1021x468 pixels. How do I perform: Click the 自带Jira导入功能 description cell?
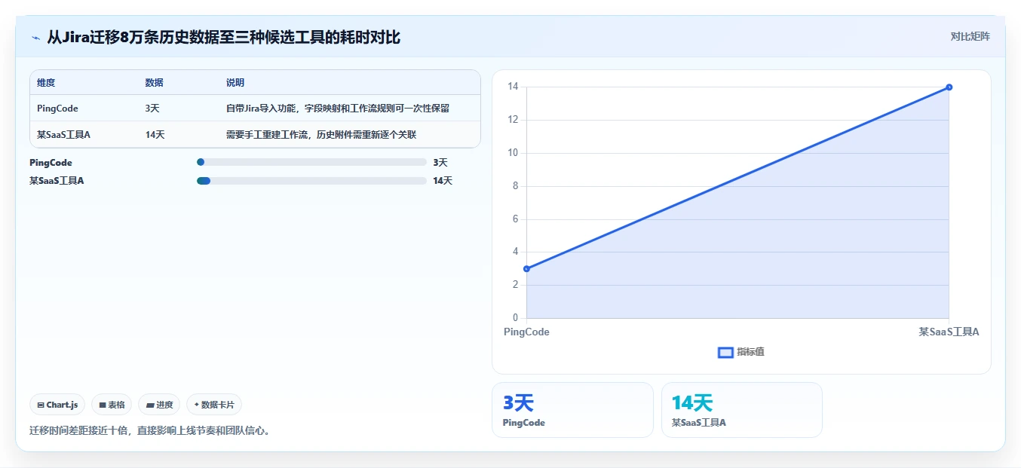tap(338, 109)
